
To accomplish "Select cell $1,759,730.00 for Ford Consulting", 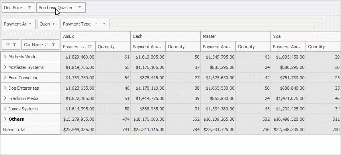I will point(78,78).
